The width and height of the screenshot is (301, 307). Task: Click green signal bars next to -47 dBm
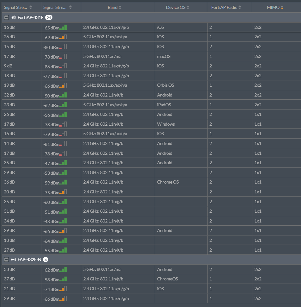(x=63, y=163)
